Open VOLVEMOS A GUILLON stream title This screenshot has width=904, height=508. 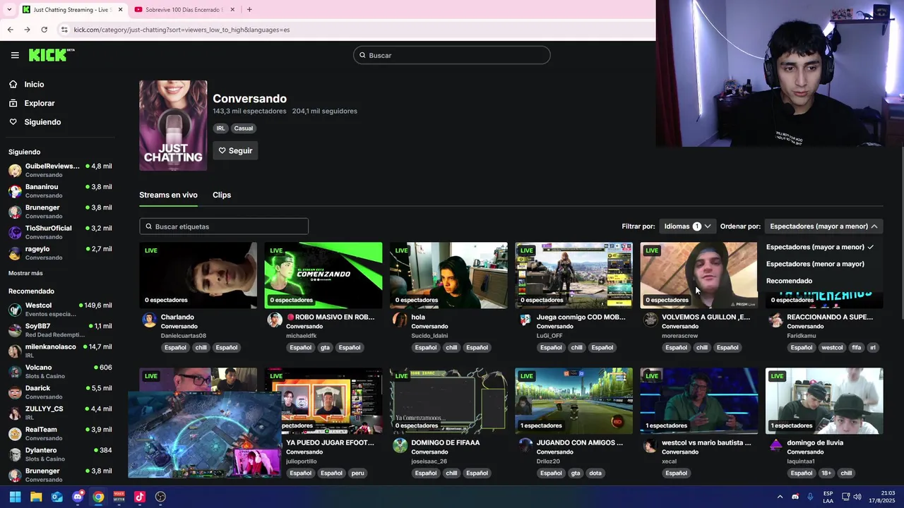706,317
